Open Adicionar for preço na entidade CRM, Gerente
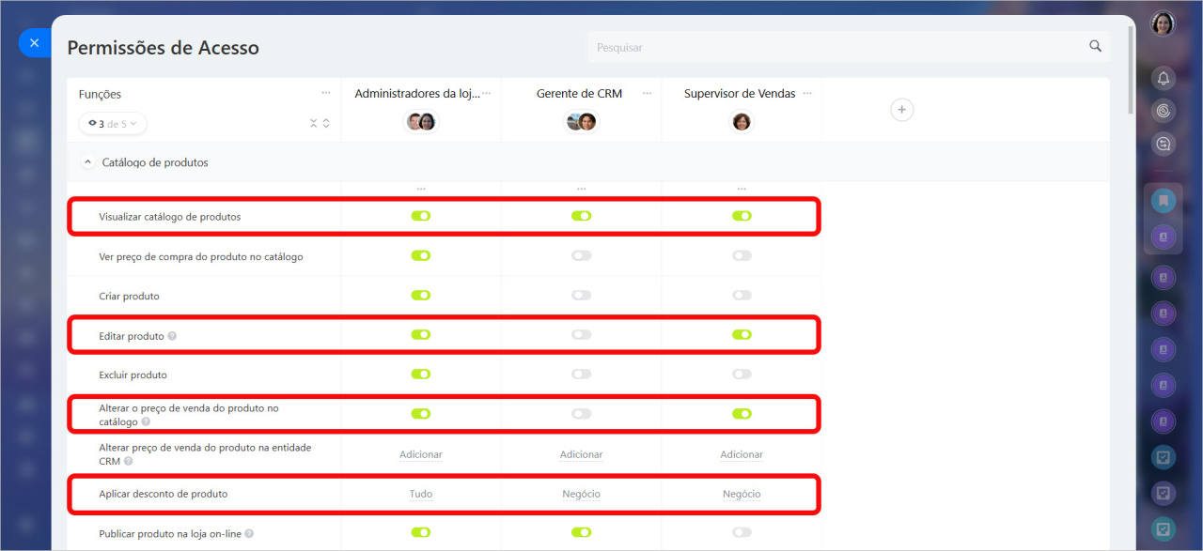The image size is (1203, 551). (581, 454)
